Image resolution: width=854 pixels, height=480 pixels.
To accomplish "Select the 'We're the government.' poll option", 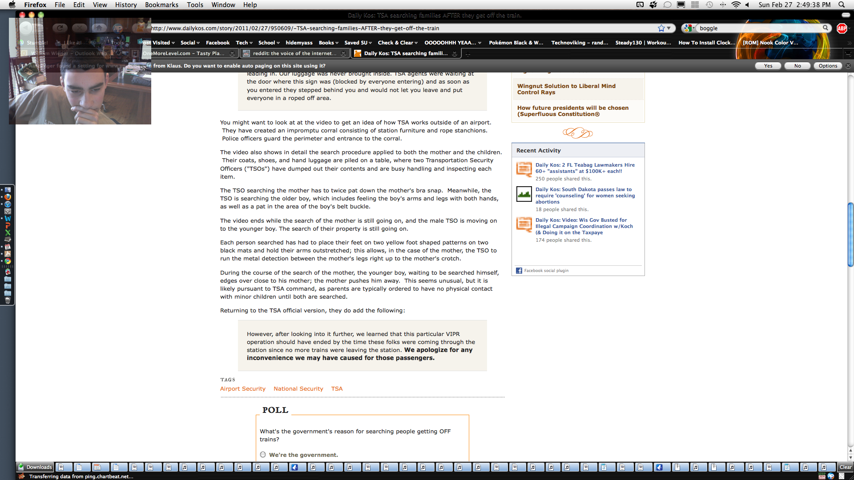I will coord(263,455).
